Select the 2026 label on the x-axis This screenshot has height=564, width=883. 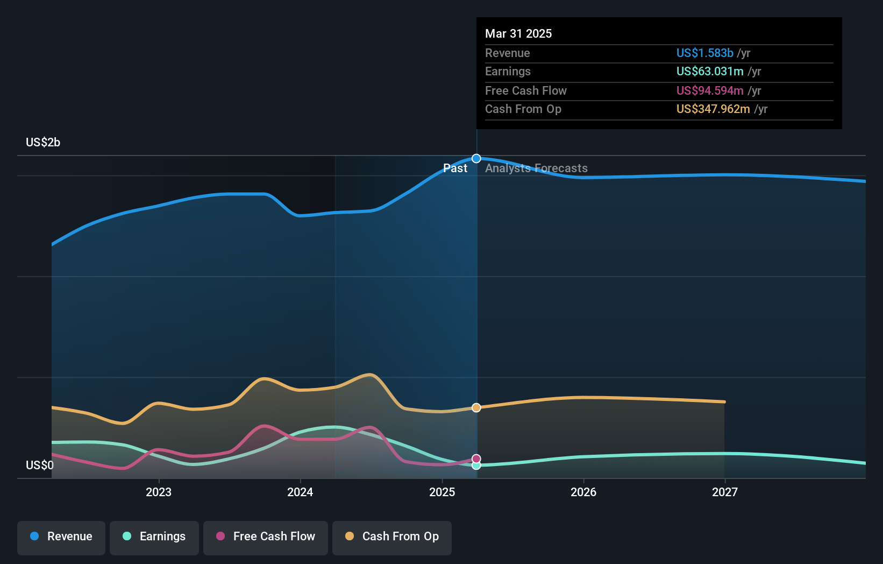[583, 492]
